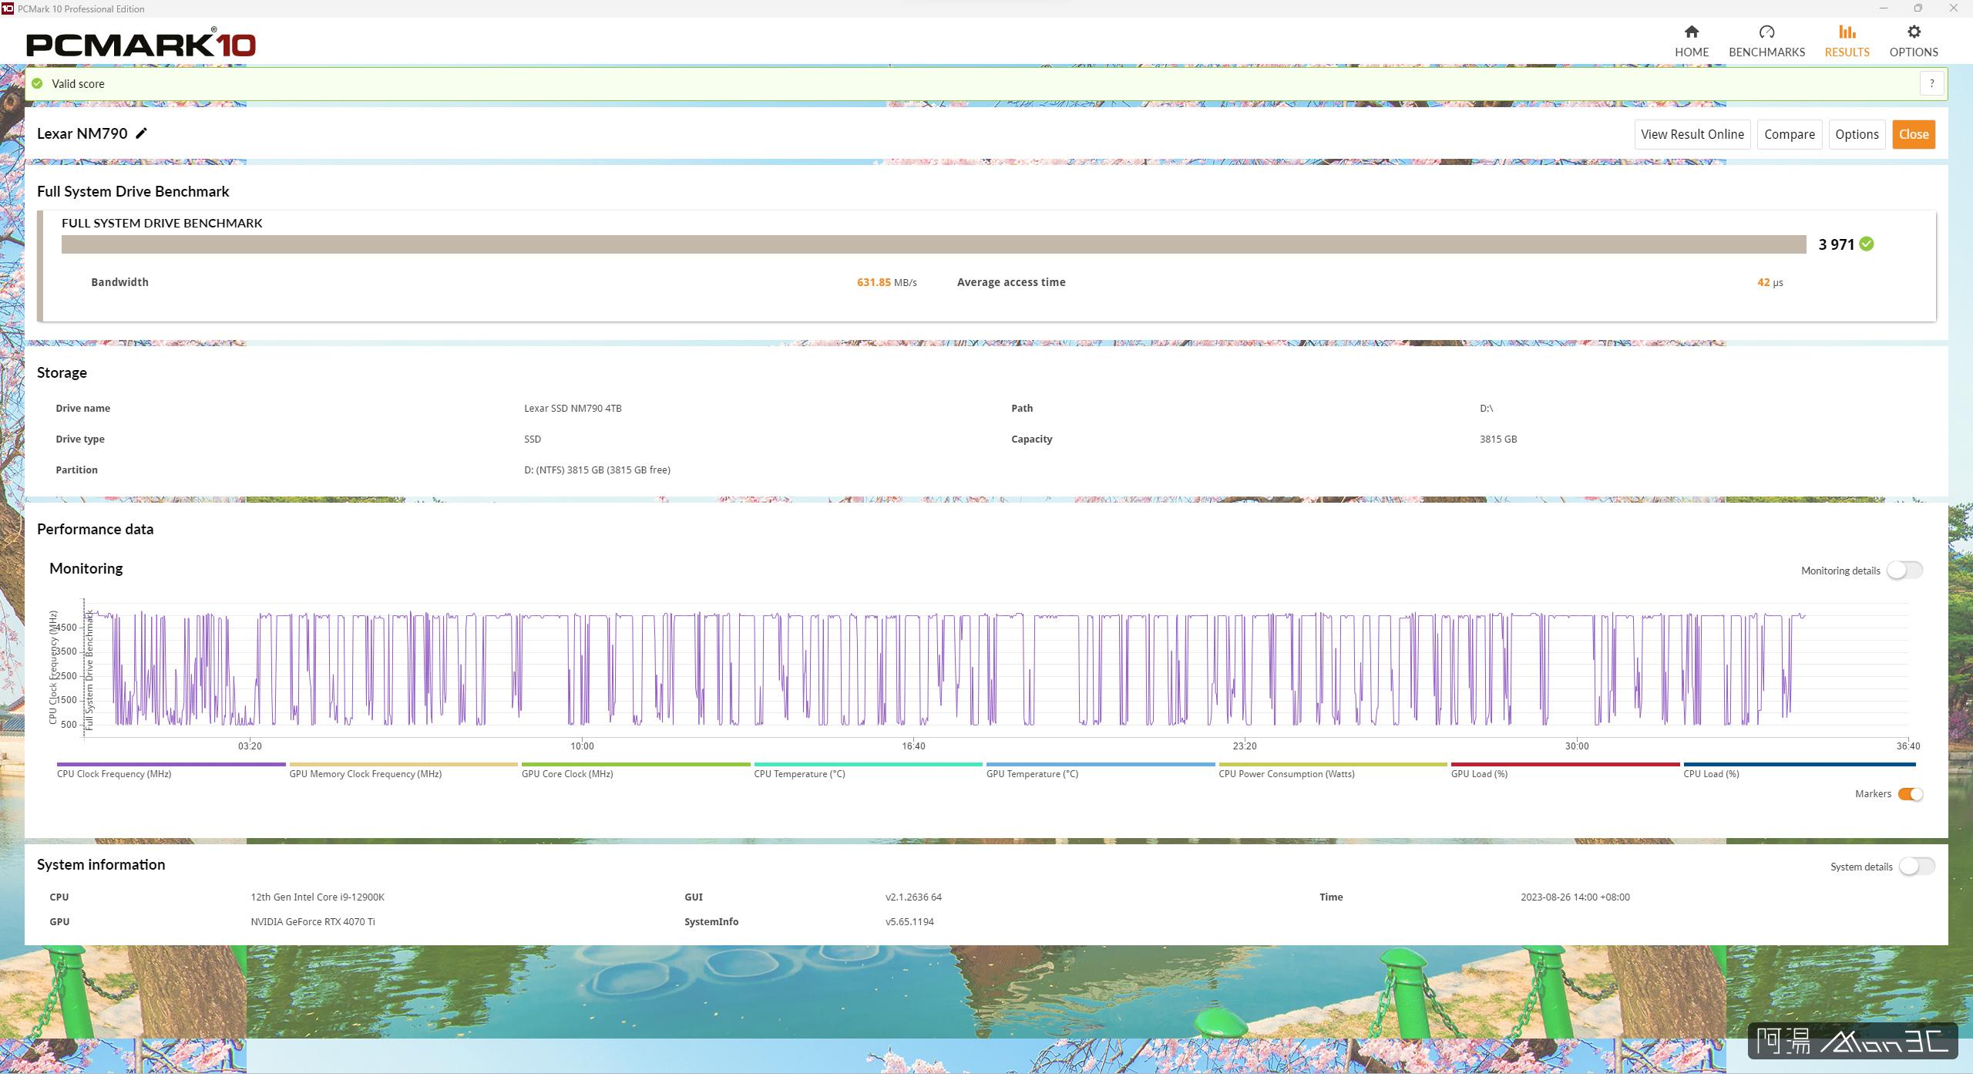This screenshot has width=1973, height=1074.
Task: Click the Home house icon
Action: click(x=1691, y=32)
